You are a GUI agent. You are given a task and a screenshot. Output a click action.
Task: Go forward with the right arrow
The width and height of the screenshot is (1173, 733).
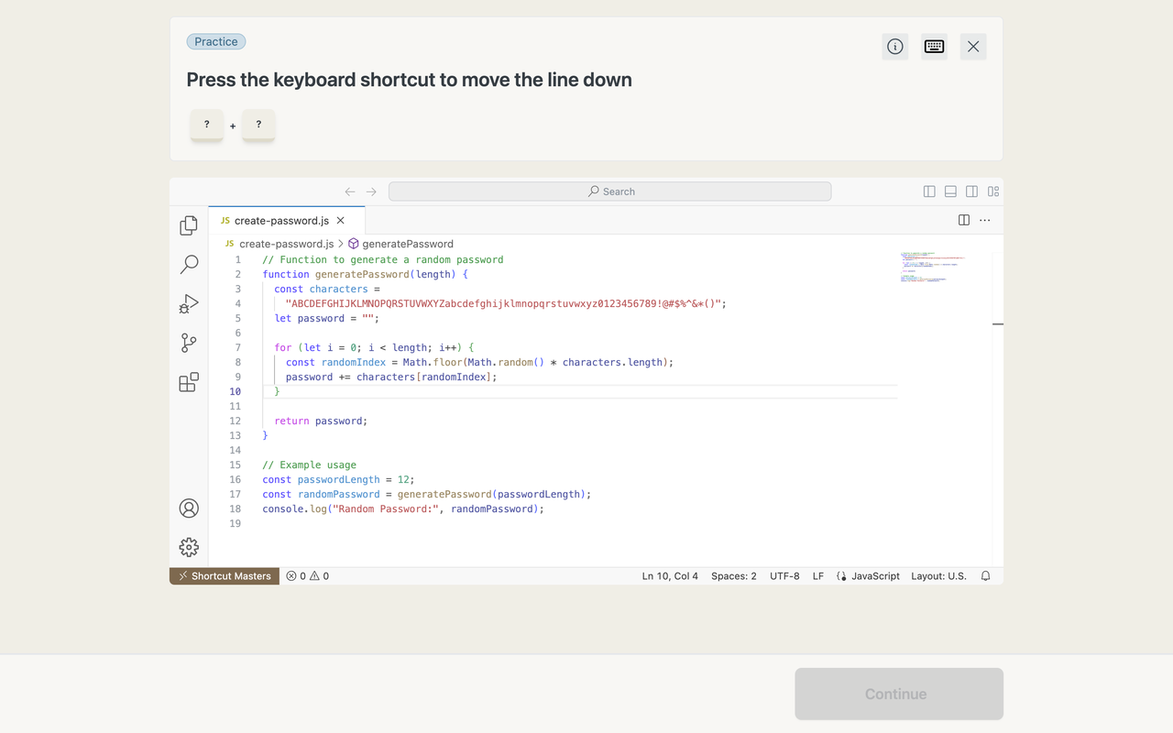371,191
